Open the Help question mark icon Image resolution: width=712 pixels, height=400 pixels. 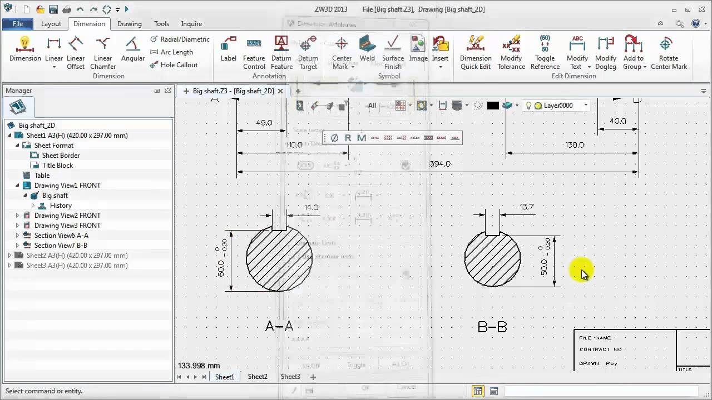(x=695, y=24)
